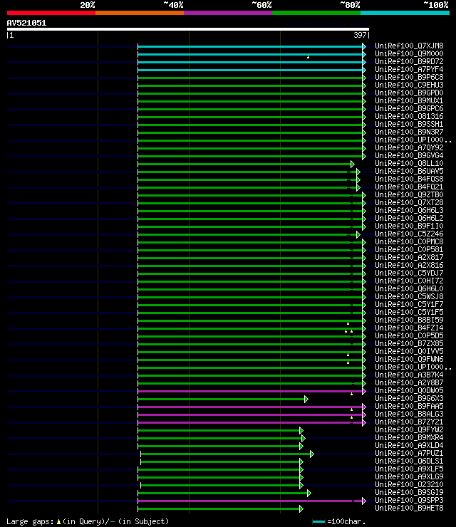Viewport: 456px width, 527px height.
Task: Click the 397 end position label
Action: [x=360, y=35]
